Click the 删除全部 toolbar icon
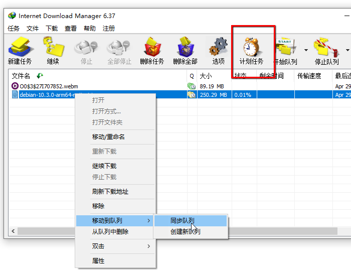 (x=185, y=47)
